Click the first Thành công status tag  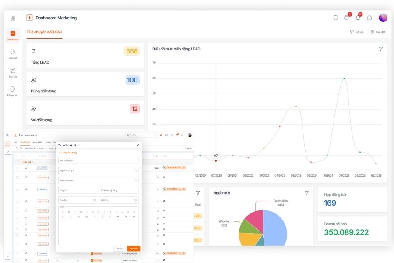point(43,168)
